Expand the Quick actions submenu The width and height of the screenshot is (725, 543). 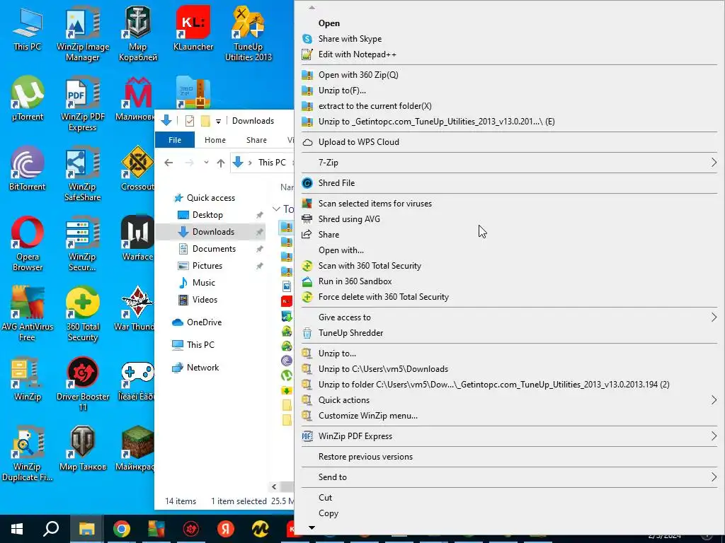tap(509, 400)
